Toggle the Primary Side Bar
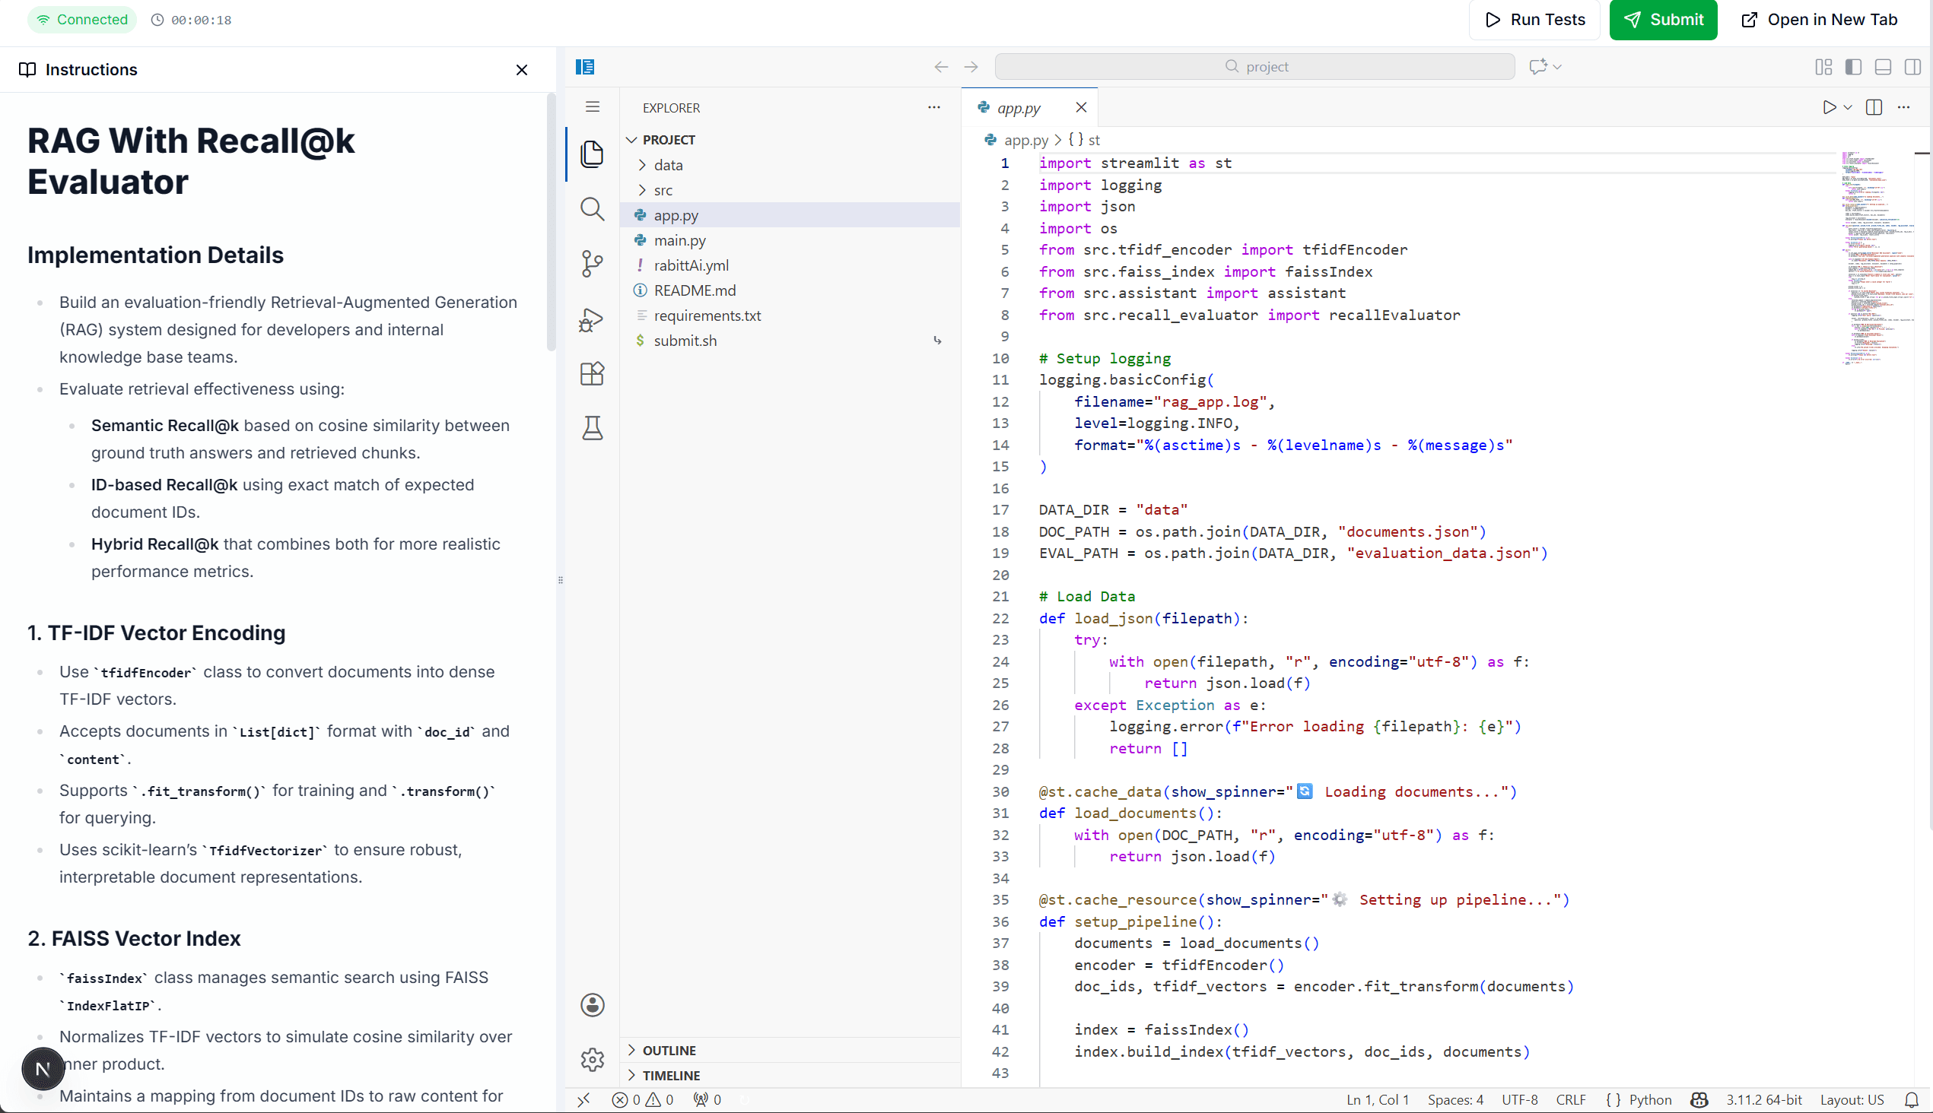Screen dimensions: 1933x1113 [x=1853, y=67]
